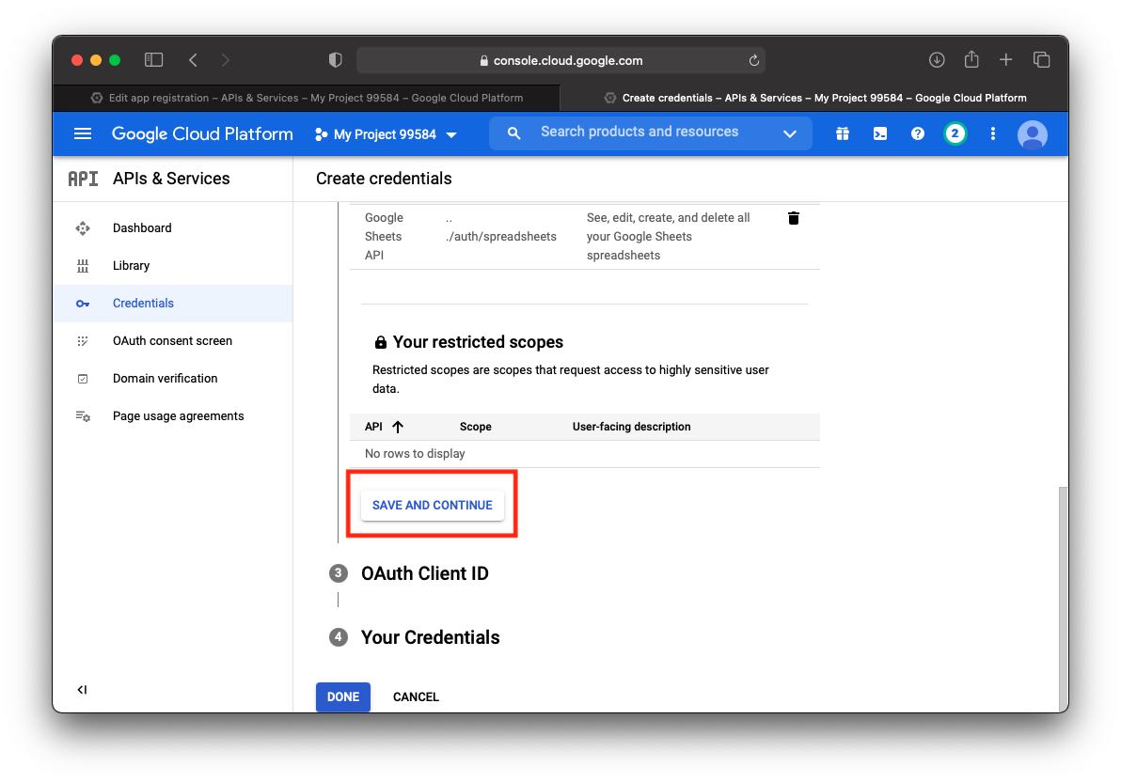This screenshot has height=782, width=1121.
Task: Click the Page usage agreements icon
Action: click(83, 416)
